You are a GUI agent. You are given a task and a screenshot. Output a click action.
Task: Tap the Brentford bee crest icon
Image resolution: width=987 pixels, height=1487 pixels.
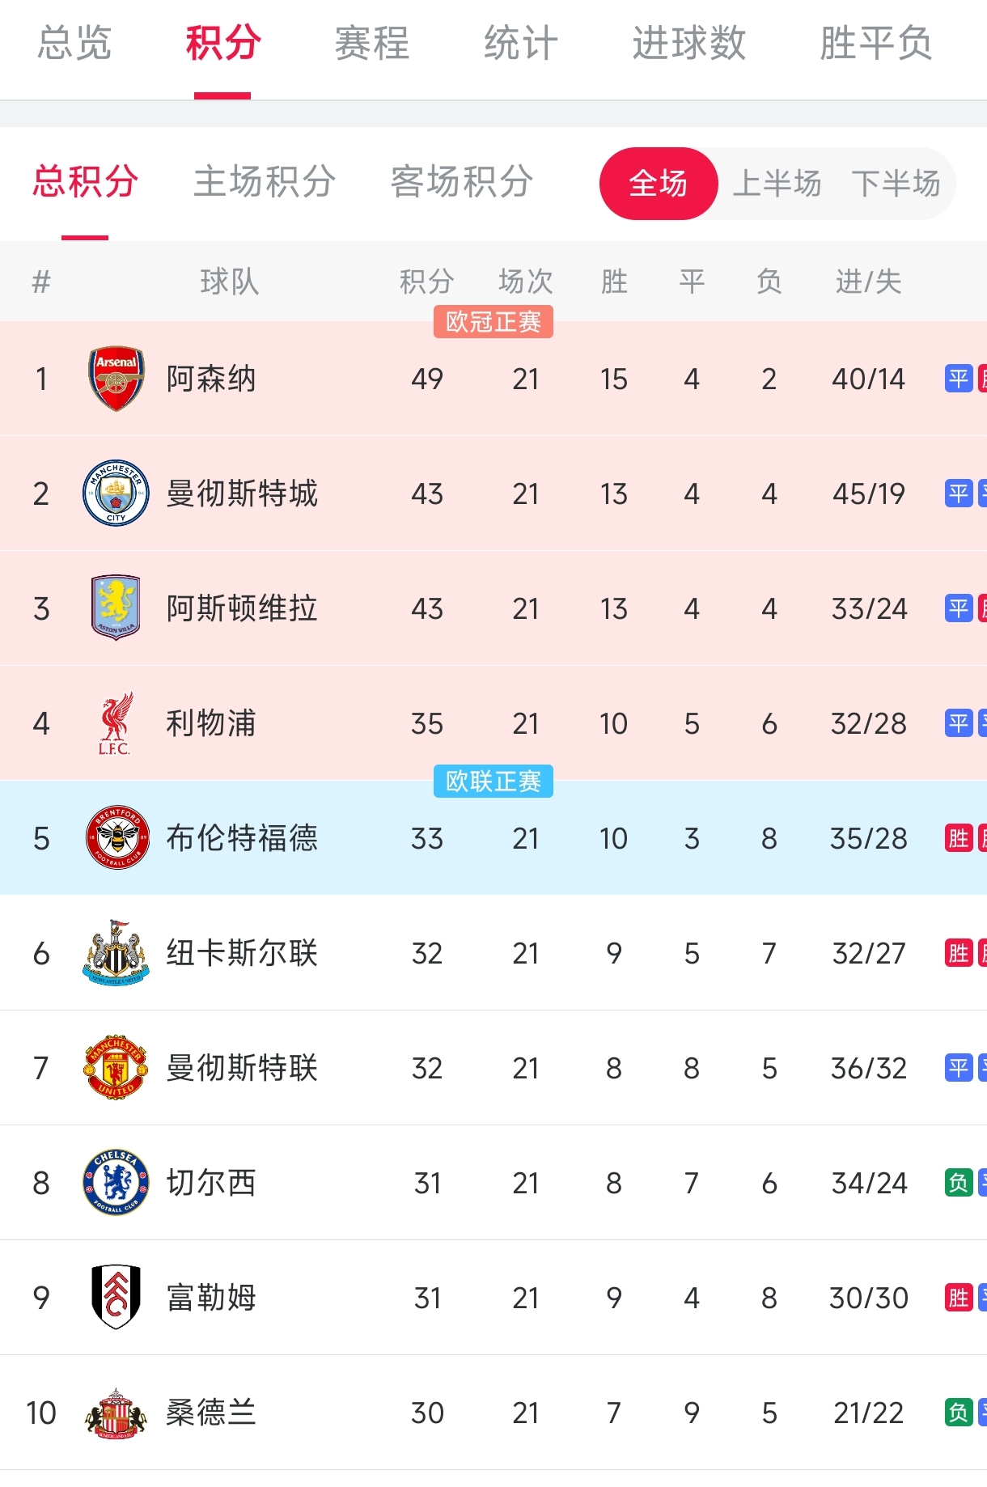[116, 838]
